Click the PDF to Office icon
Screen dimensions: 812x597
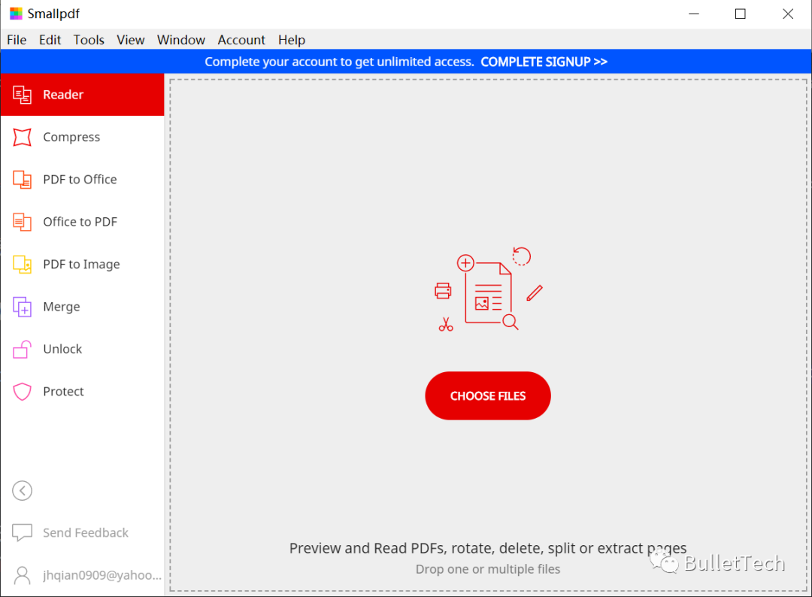pos(22,180)
